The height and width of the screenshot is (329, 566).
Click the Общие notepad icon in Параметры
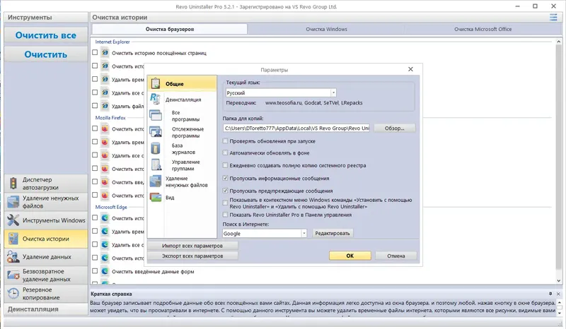156,83
